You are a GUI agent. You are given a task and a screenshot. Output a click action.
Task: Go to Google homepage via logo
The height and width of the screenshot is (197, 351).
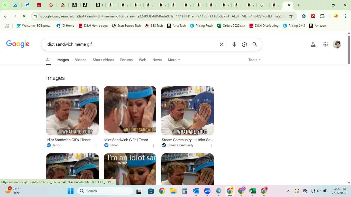coord(18,44)
